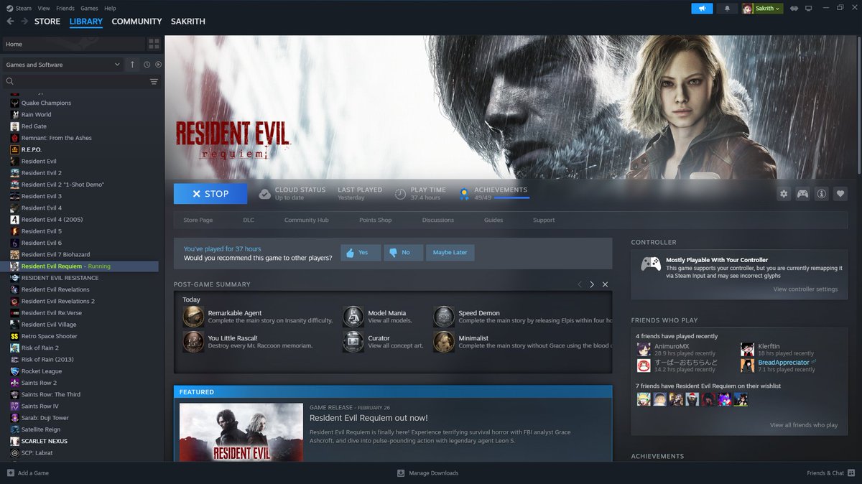Click the Add a Game plus icon
This screenshot has height=484, width=862.
pyautogui.click(x=10, y=473)
